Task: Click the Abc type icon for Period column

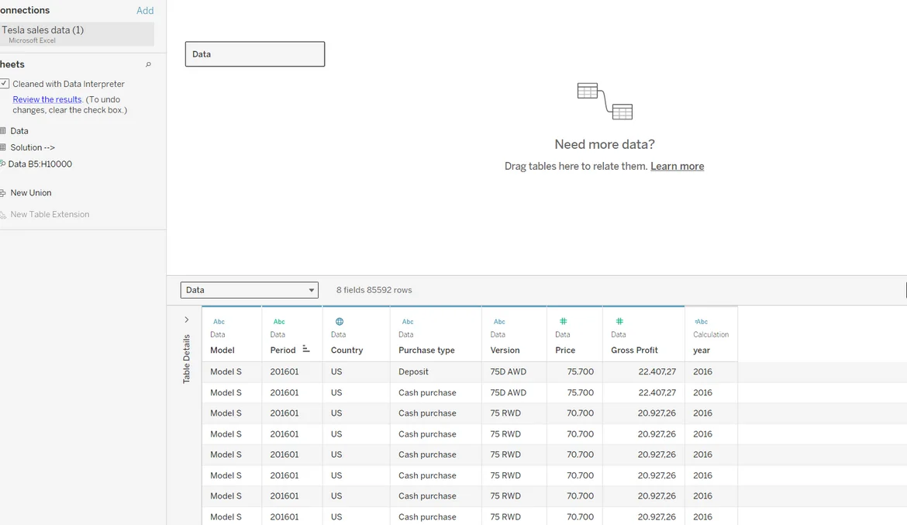Action: (x=279, y=321)
